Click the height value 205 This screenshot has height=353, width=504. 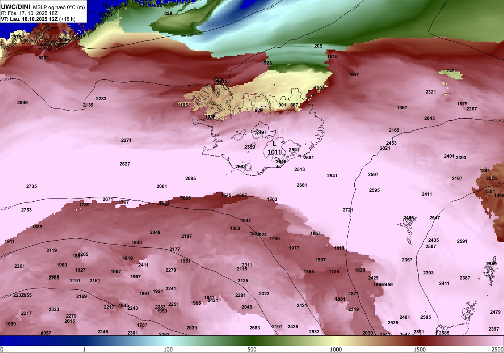318,46
